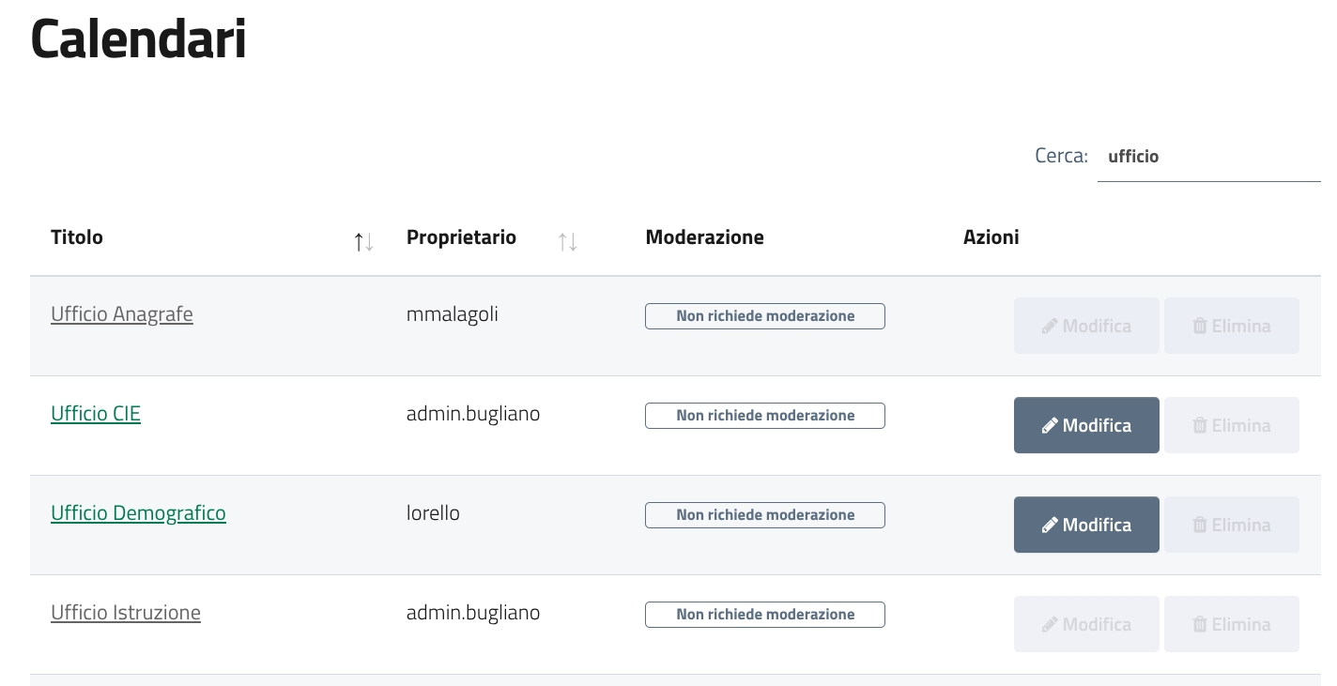Open the Ufficio CIE calendar link
This screenshot has width=1337, height=686.
point(96,414)
